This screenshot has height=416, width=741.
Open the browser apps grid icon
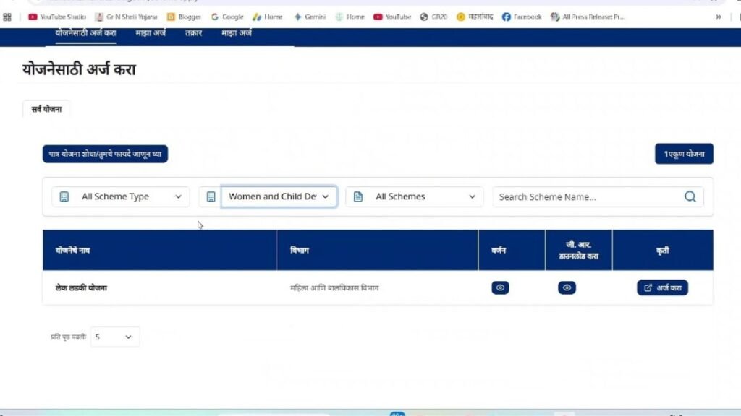tap(7, 17)
